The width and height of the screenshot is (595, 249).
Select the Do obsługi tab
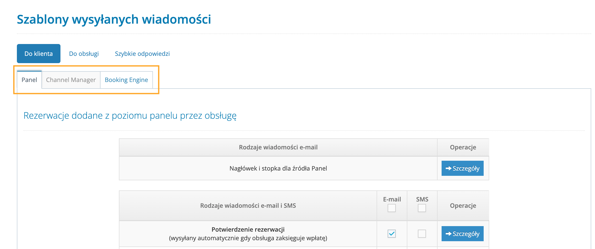84,53
